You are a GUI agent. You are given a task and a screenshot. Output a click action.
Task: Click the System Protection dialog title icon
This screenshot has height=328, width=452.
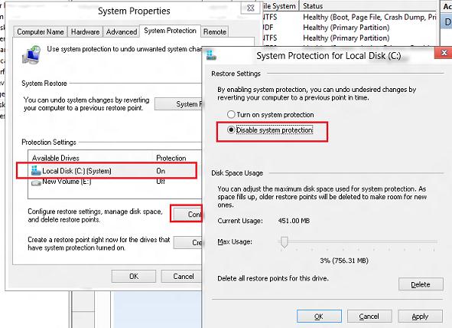(211, 55)
